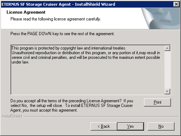Click the scroll down arrow in license box
181x136 pixels.
coord(167,92)
